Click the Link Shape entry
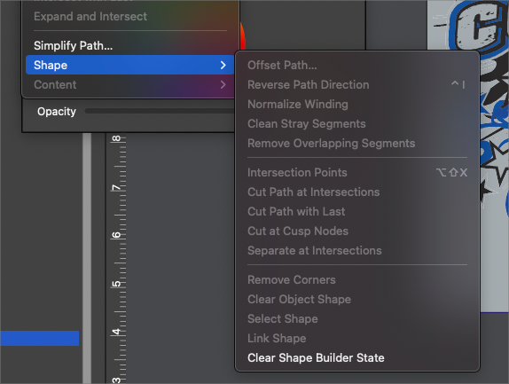Viewport: 509px width, 384px height. tap(277, 338)
